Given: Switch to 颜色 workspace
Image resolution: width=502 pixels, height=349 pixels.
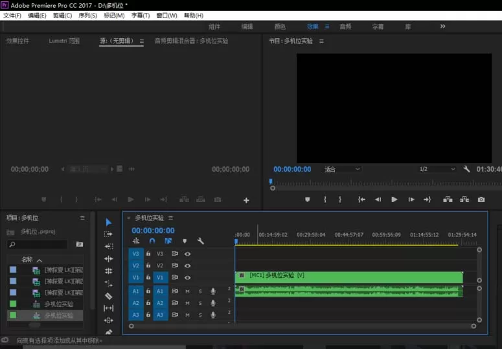Looking at the screenshot, I should pos(280,27).
